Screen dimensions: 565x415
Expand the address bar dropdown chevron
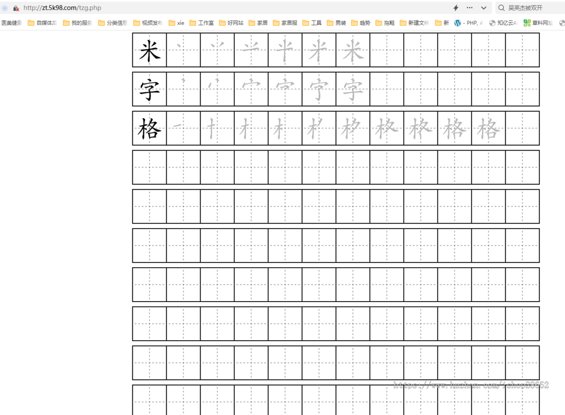(x=484, y=8)
